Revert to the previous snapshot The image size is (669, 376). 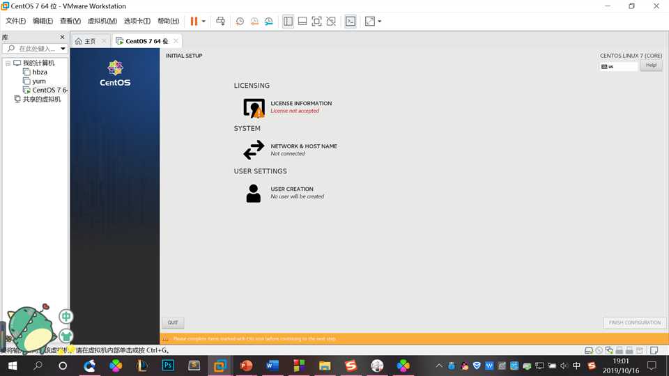254,22
